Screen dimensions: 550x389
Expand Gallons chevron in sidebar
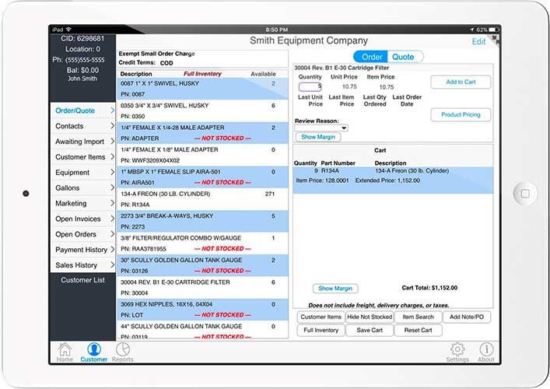pos(112,187)
